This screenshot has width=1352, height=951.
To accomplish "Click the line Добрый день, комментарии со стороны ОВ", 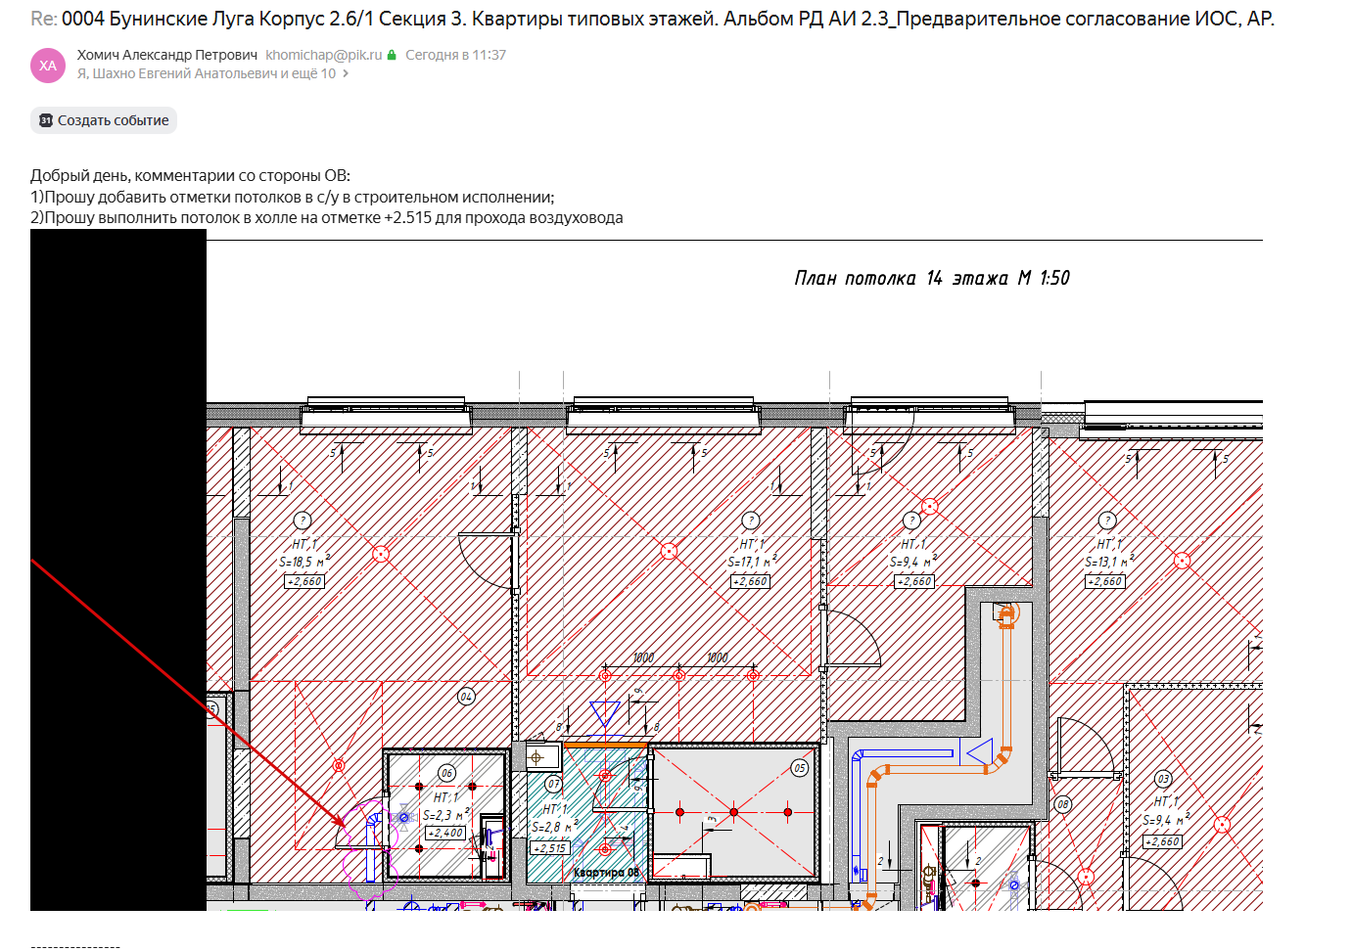I will point(190,176).
